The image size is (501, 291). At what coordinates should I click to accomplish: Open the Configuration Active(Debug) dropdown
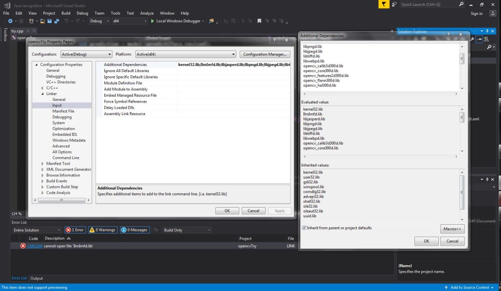(86, 54)
